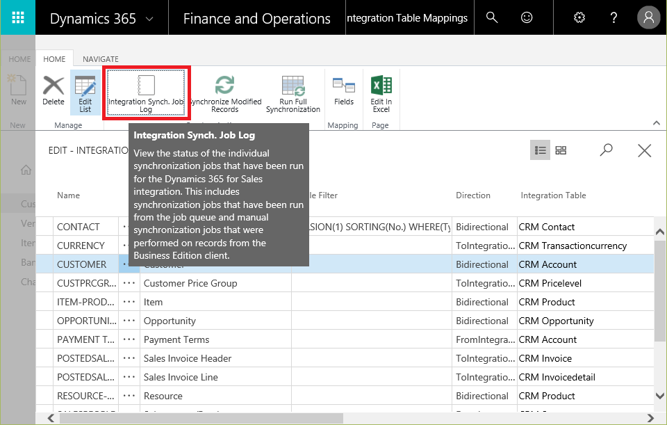Click the horizontal scrollbar left arrow
667x425 pixels.
[x=51, y=418]
